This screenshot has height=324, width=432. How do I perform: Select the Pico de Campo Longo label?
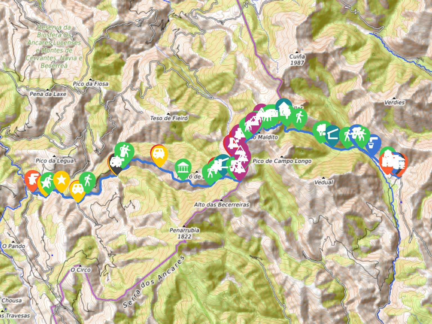[x=282, y=161]
